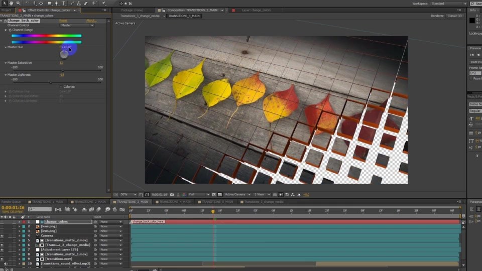Select the Rotation tool
Screen dimensions: 482x271
pyautogui.click(x=27, y=4)
